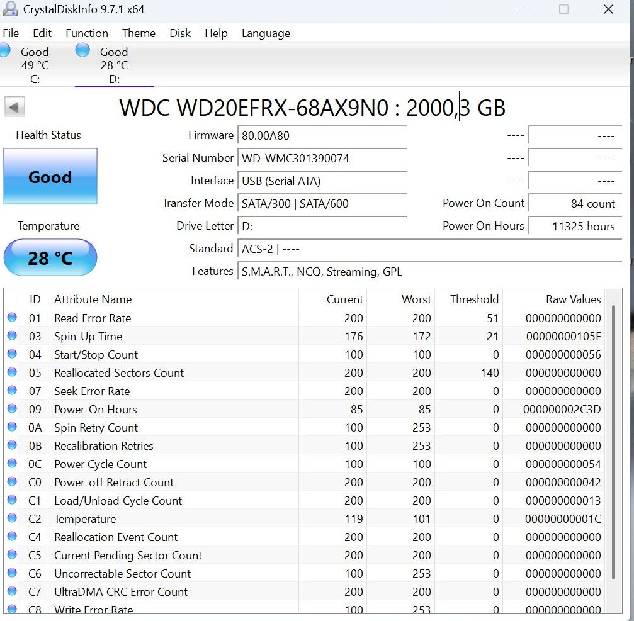Click the CrystalDiskInfo title bar app icon
The width and height of the screenshot is (634, 621).
[10, 9]
